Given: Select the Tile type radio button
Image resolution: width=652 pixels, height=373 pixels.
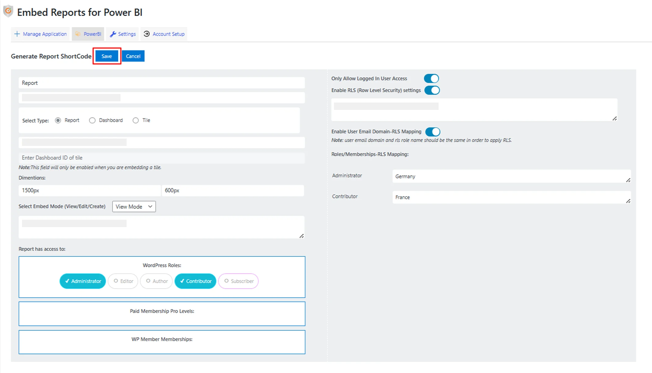Looking at the screenshot, I should click(x=135, y=120).
